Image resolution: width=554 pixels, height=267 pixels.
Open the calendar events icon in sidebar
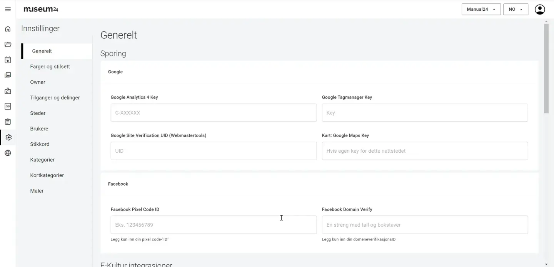8,60
